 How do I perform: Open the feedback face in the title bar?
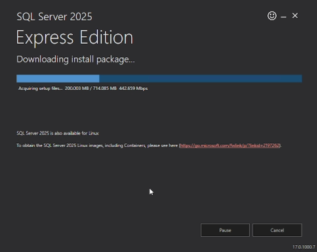(272, 16)
